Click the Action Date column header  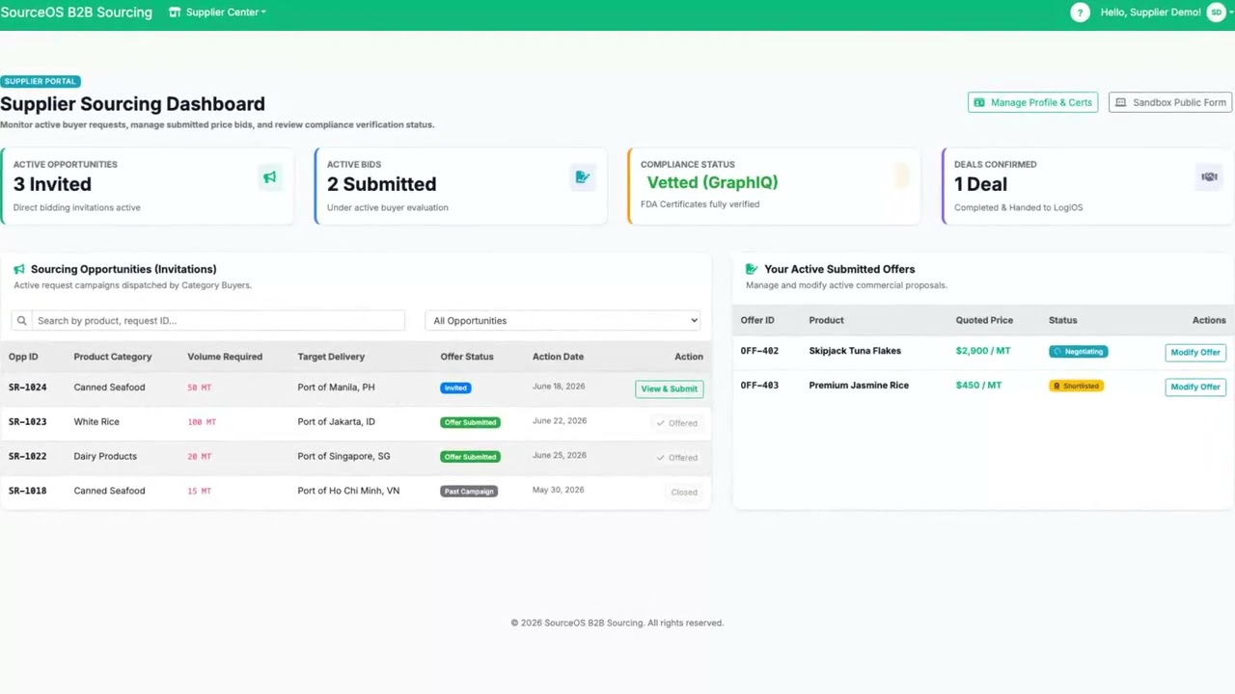(558, 357)
